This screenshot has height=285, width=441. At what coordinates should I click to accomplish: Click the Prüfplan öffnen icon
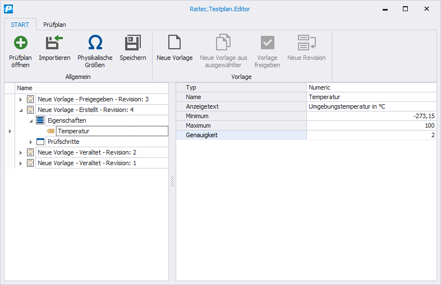(20, 43)
